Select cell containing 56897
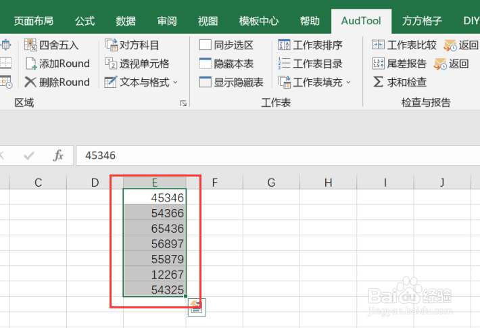The width and height of the screenshot is (480, 328). [x=155, y=243]
